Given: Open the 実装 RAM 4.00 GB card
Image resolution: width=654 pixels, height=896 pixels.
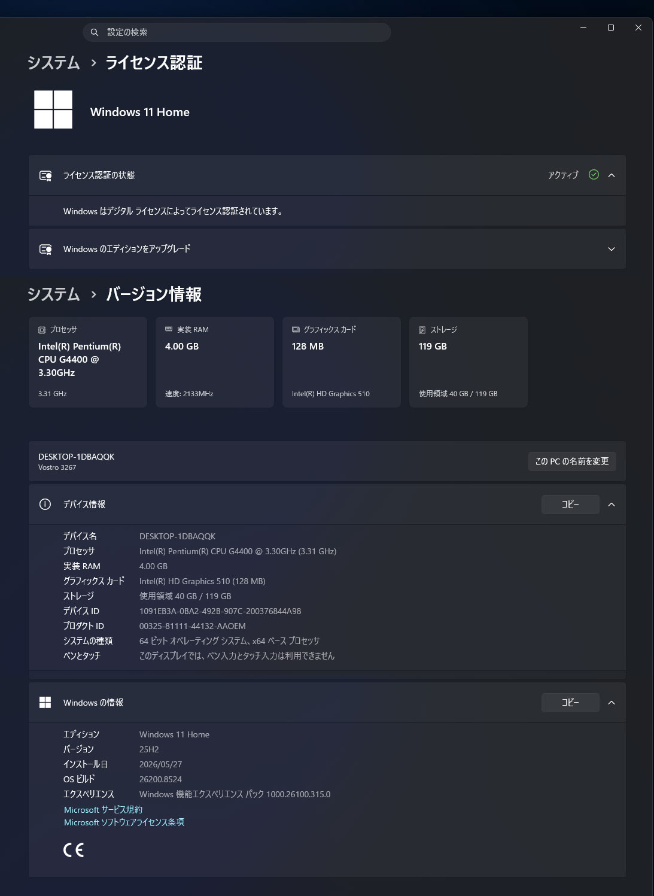Looking at the screenshot, I should pyautogui.click(x=215, y=362).
